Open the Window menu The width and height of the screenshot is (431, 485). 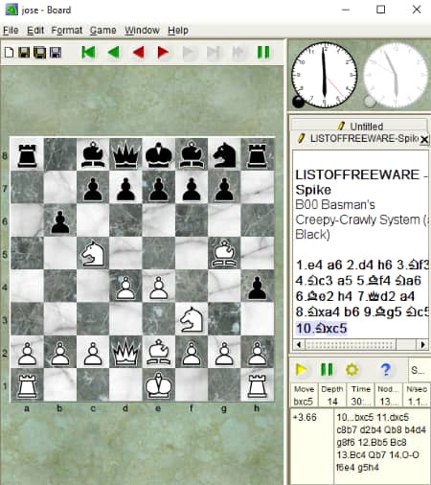[142, 31]
